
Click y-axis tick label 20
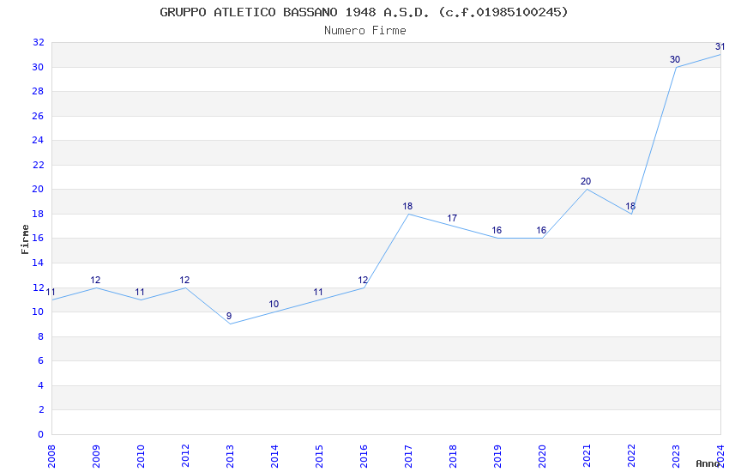[x=38, y=189]
